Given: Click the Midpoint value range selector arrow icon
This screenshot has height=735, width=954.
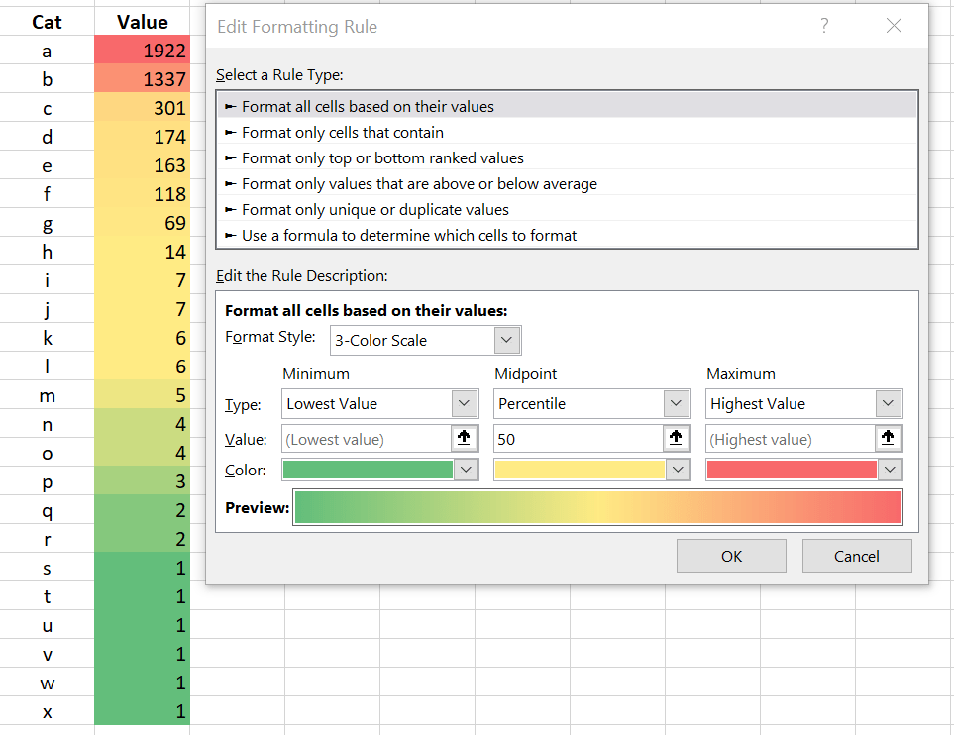Looking at the screenshot, I should [x=676, y=438].
